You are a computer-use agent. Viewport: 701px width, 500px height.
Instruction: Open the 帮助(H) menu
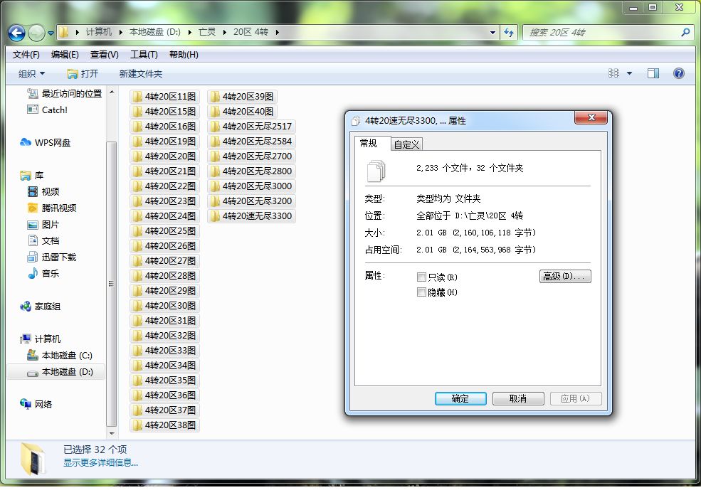[x=184, y=55]
